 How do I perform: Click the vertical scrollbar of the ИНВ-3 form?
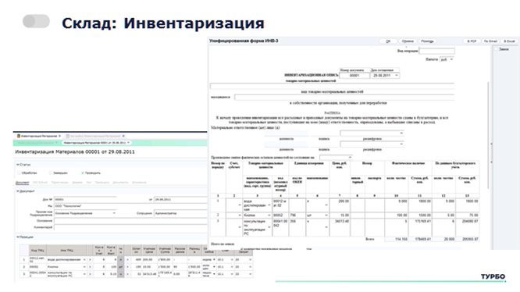tap(488, 136)
